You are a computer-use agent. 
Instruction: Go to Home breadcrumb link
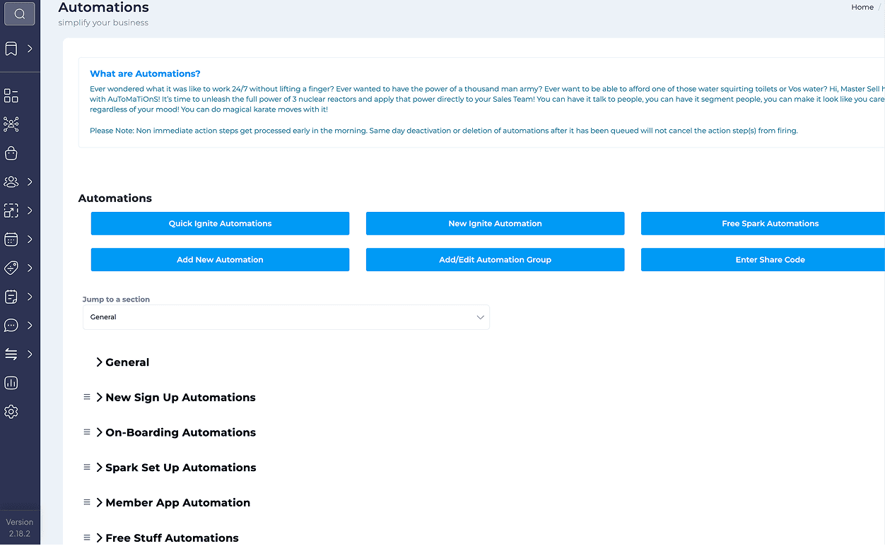pos(862,7)
